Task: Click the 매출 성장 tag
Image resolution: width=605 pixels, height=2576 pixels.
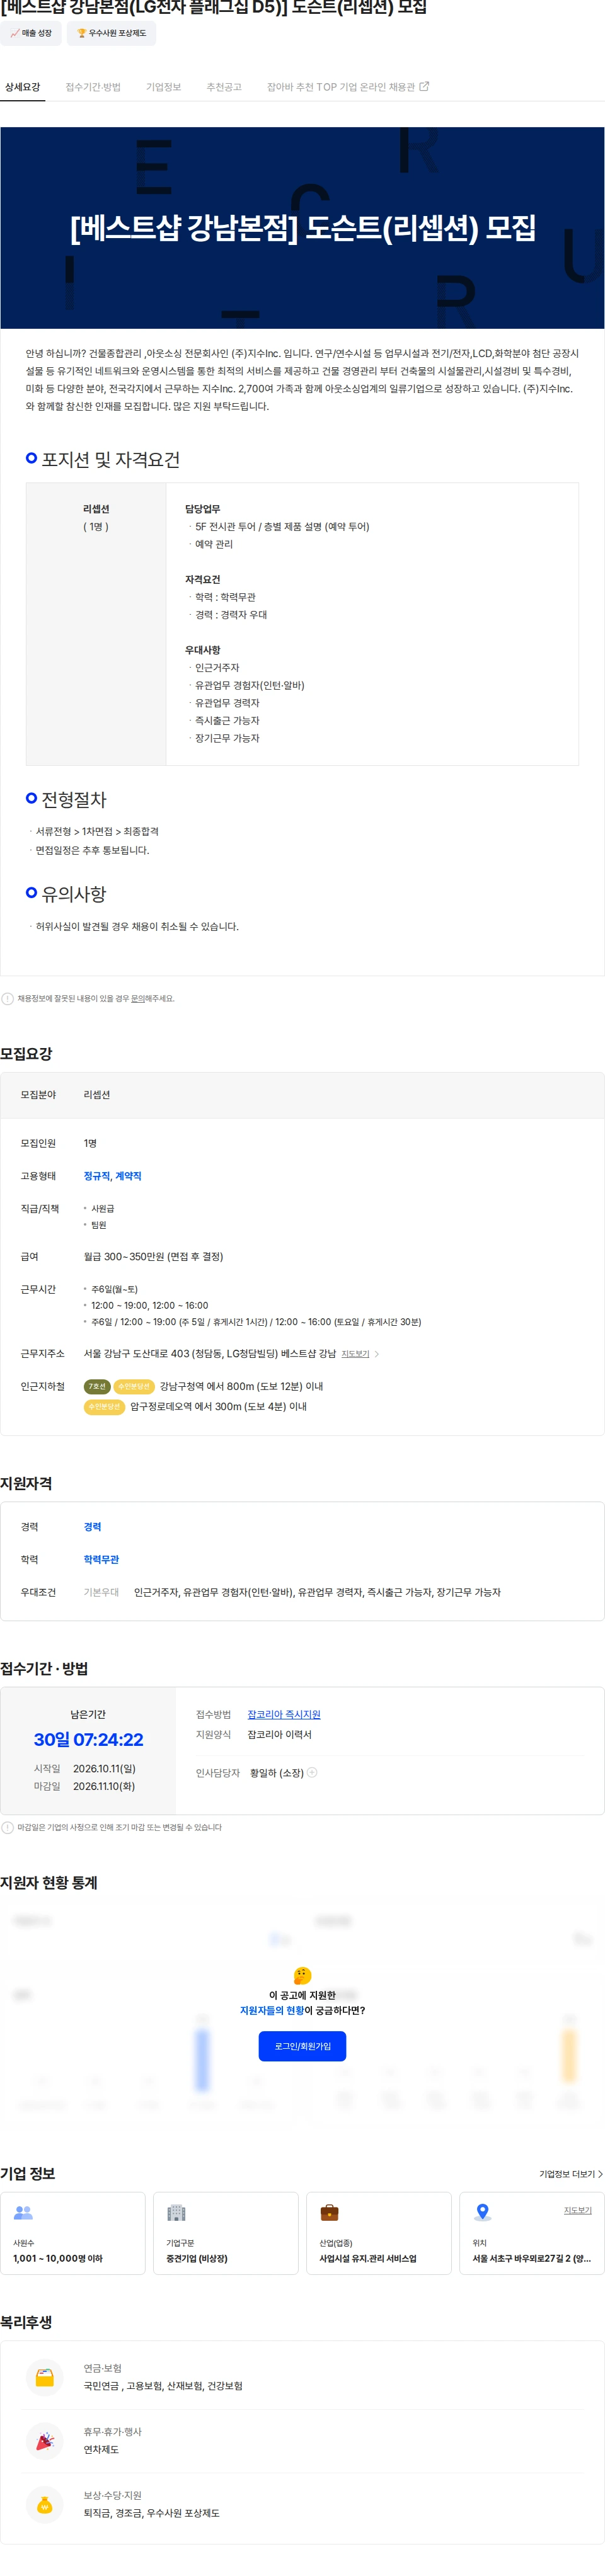Action: [x=31, y=33]
